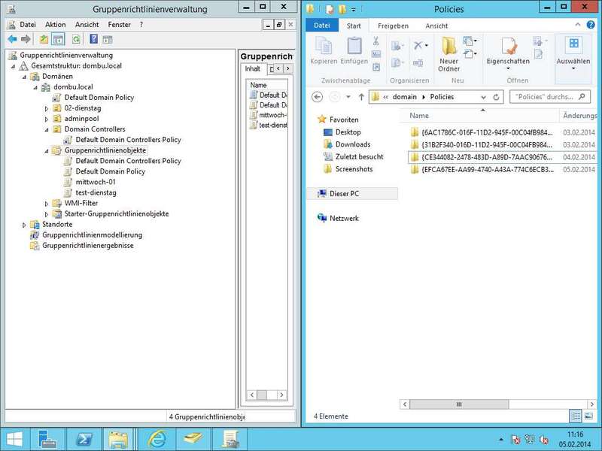Select Default Domain Policy under dombu.local
Viewport: 602px width, 451px height.
tap(99, 98)
